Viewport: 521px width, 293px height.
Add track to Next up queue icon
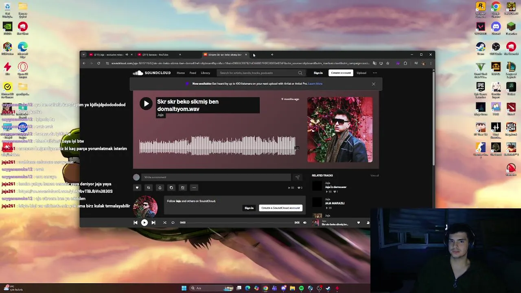coord(183,188)
